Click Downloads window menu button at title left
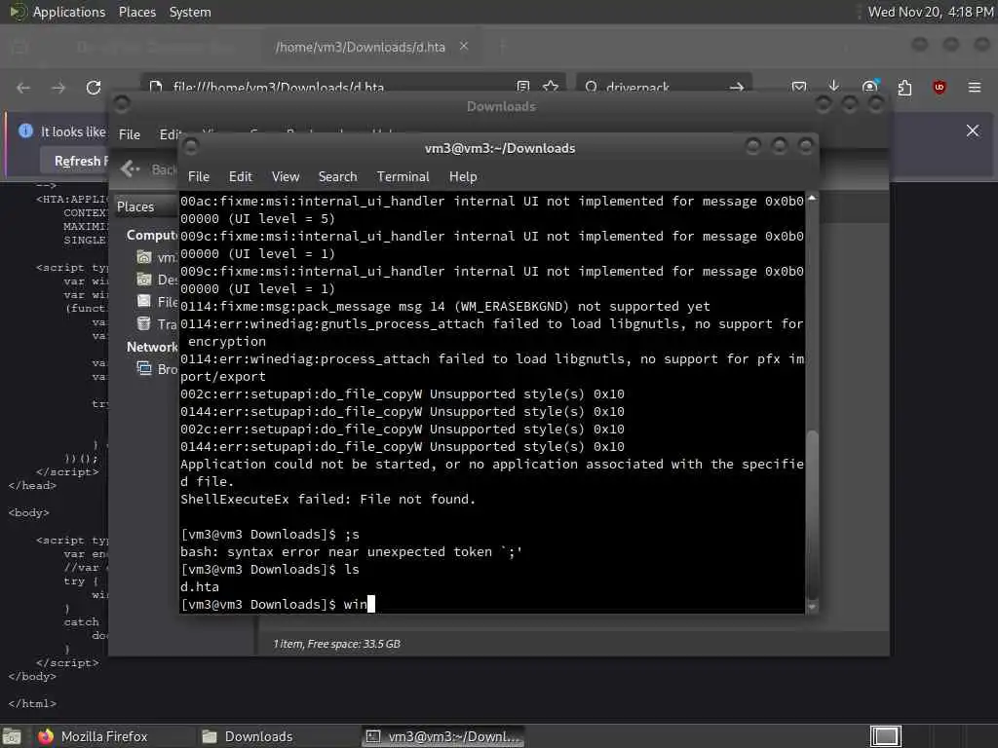Viewport: 998px width, 748px height. 121,103
